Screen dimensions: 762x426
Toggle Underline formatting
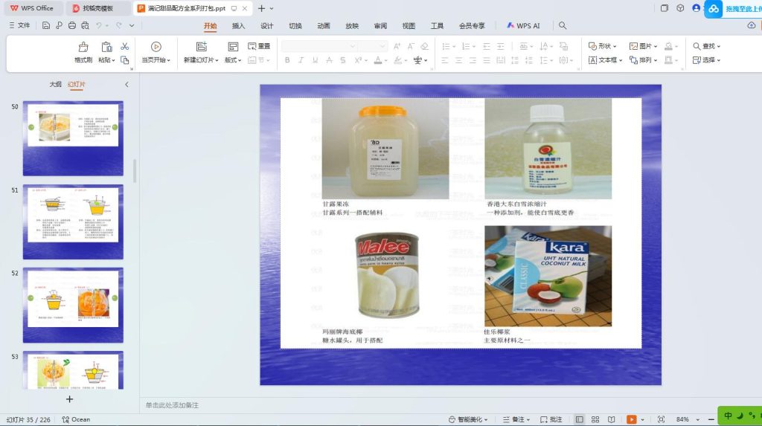tap(315, 60)
